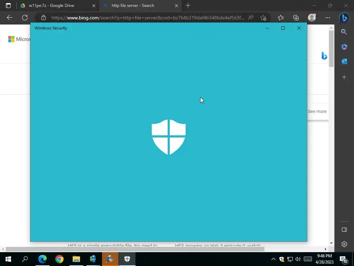
Task: Open Outlook in the sidebar
Action: click(x=344, y=61)
